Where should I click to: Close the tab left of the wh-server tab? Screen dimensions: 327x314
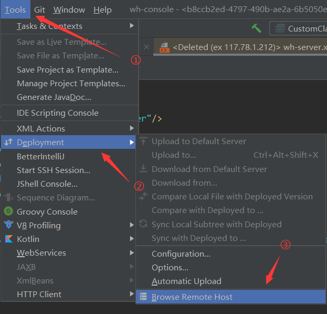(146, 47)
